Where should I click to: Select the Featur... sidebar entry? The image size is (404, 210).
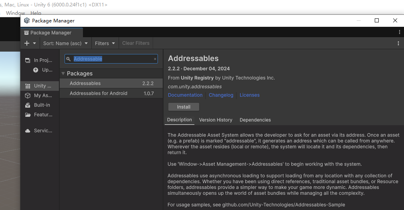40,115
